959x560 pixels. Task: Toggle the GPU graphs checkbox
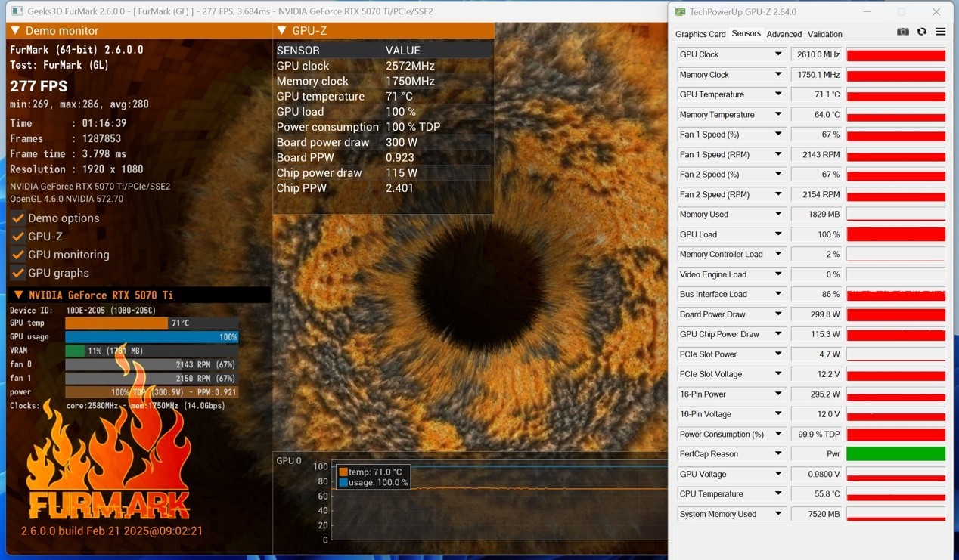coord(18,273)
